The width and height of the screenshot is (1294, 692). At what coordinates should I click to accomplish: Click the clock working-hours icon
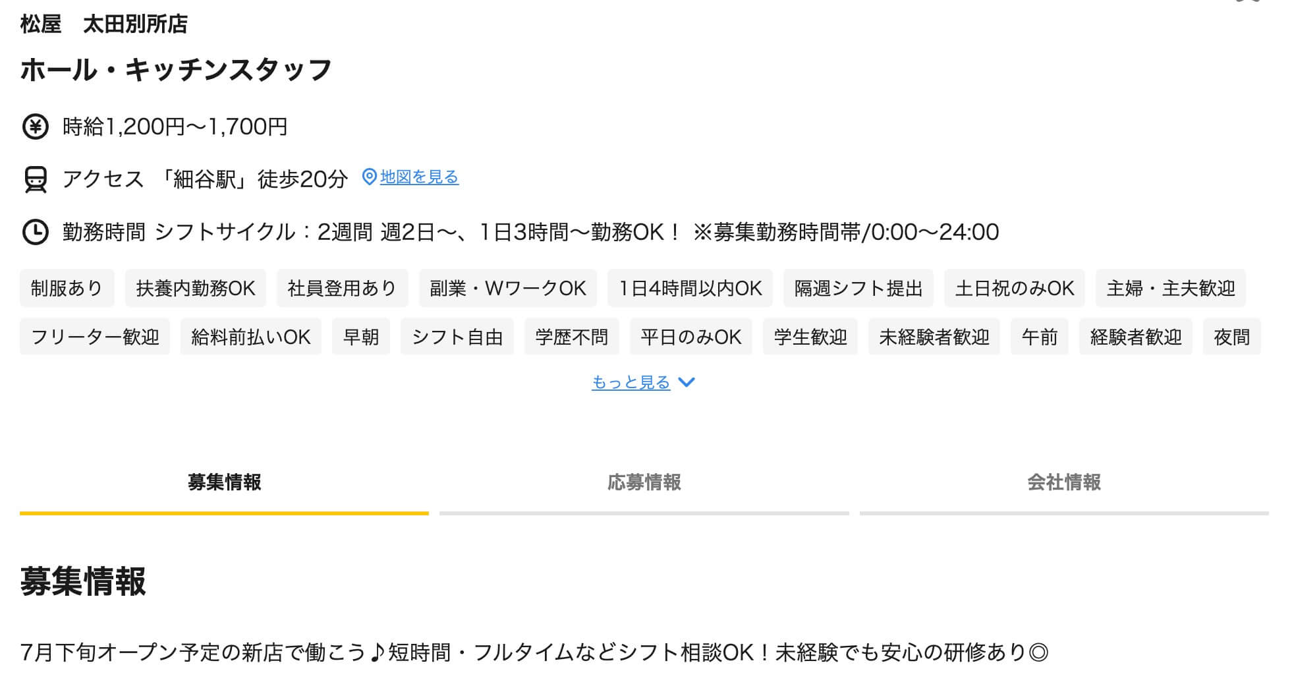pos(36,232)
